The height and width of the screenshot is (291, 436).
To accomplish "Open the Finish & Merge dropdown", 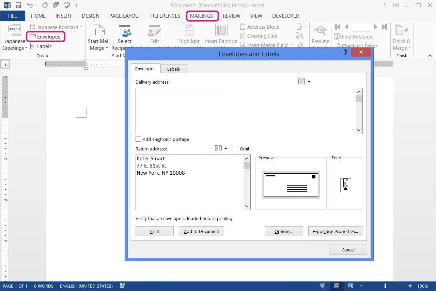I will (x=402, y=38).
